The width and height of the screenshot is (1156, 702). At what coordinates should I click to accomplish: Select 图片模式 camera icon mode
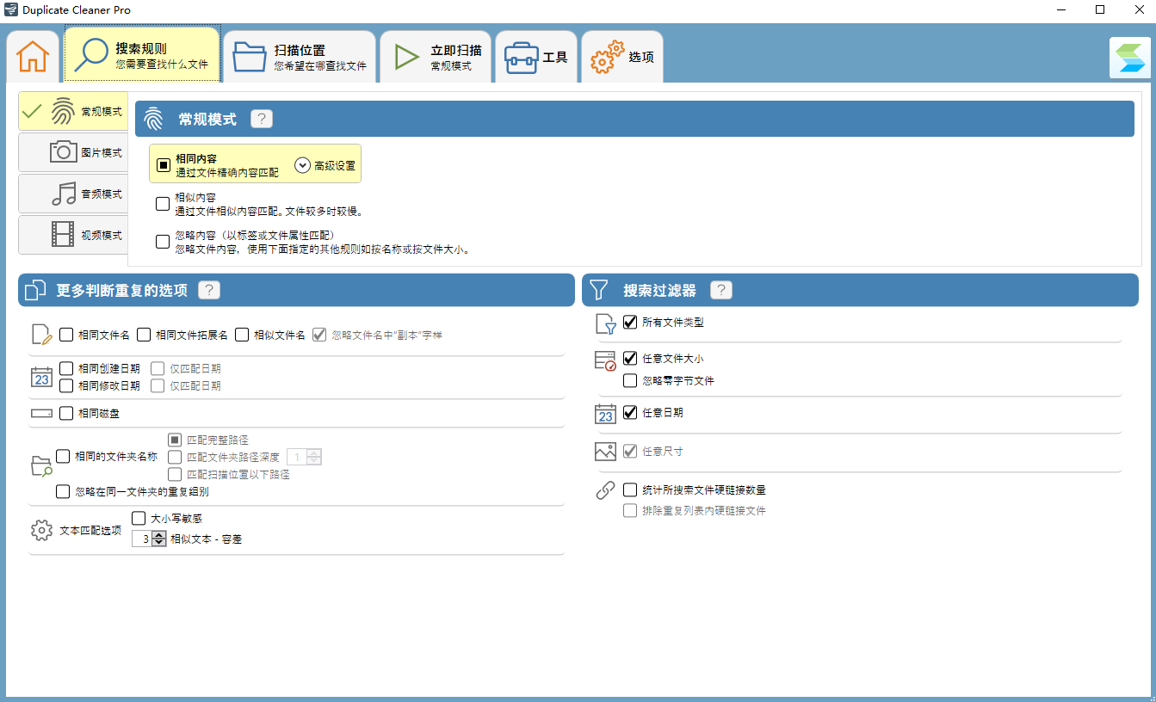[73, 152]
